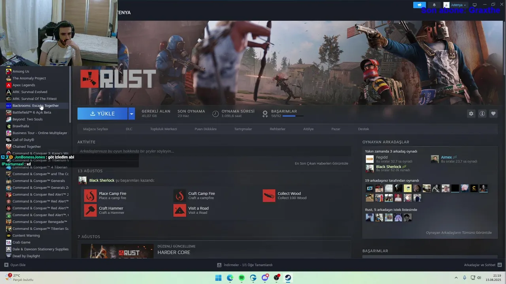Open the Rust game settings gear
506x284 pixels.
pyautogui.click(x=471, y=114)
